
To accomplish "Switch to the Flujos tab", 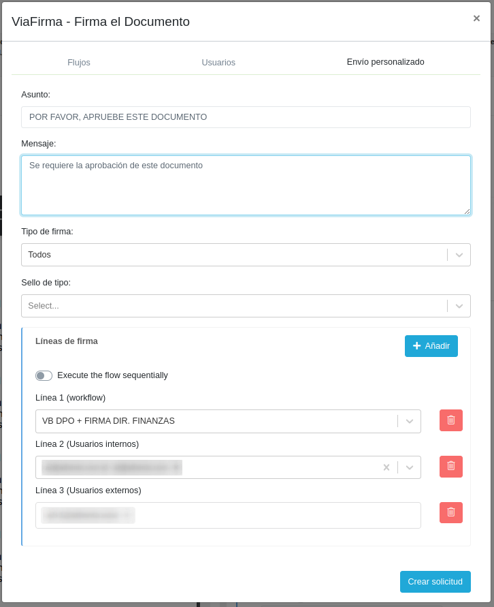I will point(79,63).
